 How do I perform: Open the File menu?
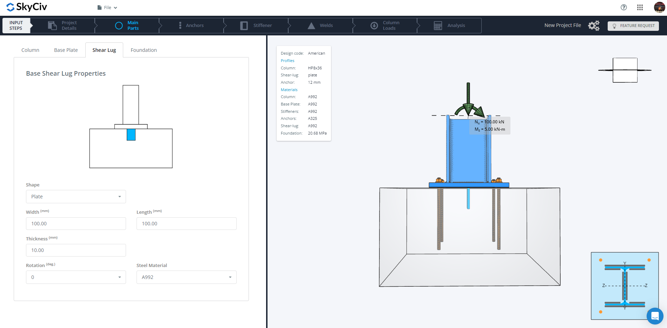(x=107, y=7)
